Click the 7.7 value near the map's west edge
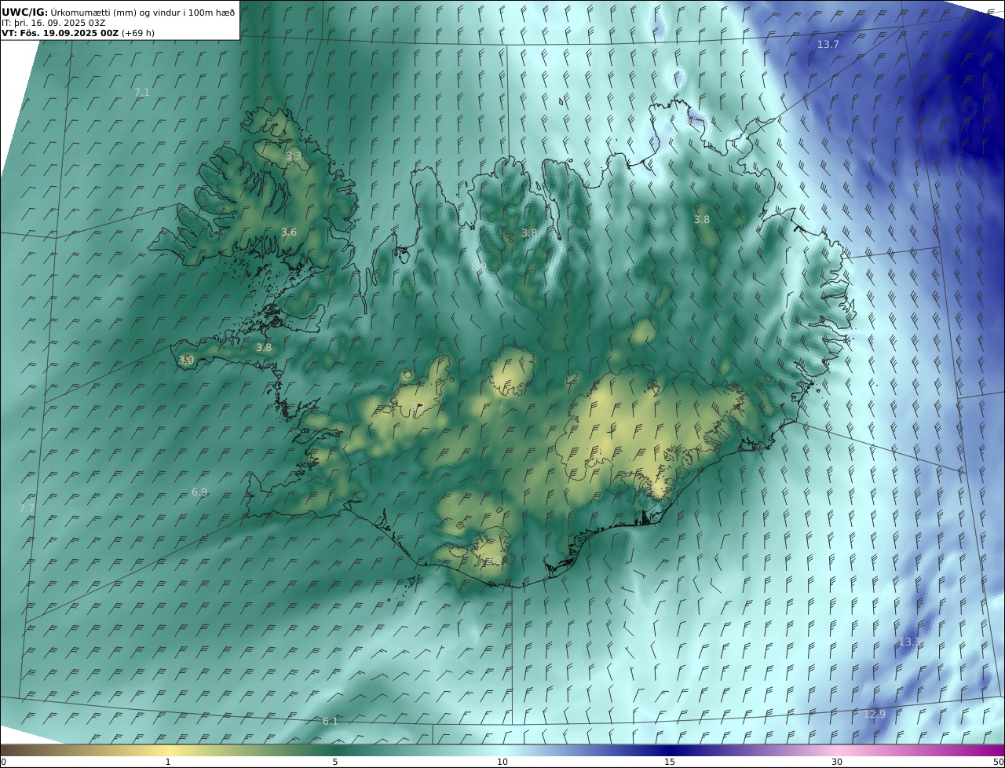Viewport: 1005px width, 768px height. pyautogui.click(x=27, y=509)
